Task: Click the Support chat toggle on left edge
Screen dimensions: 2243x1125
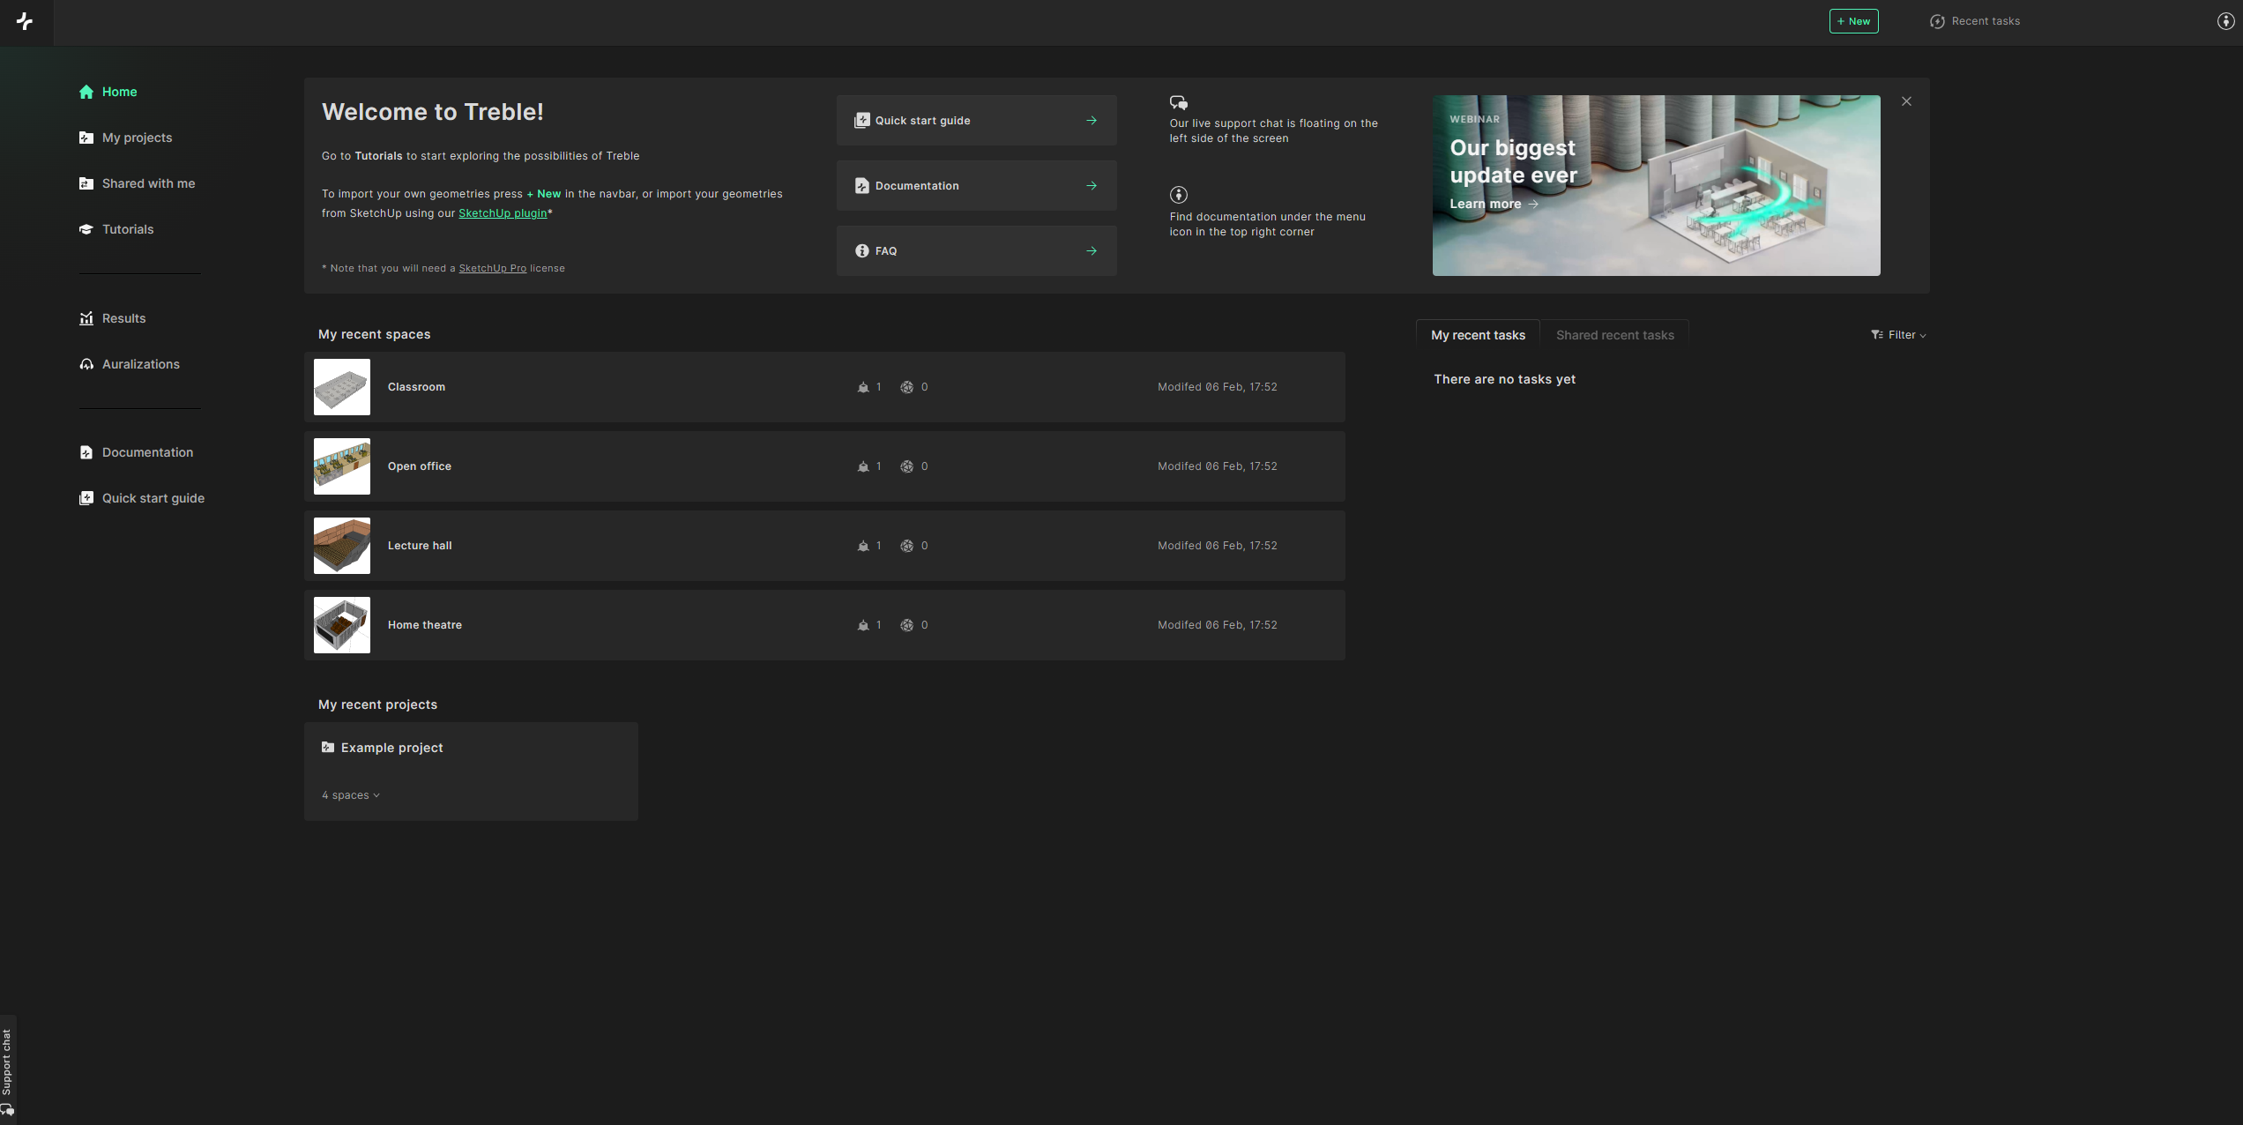Action: point(10,1069)
